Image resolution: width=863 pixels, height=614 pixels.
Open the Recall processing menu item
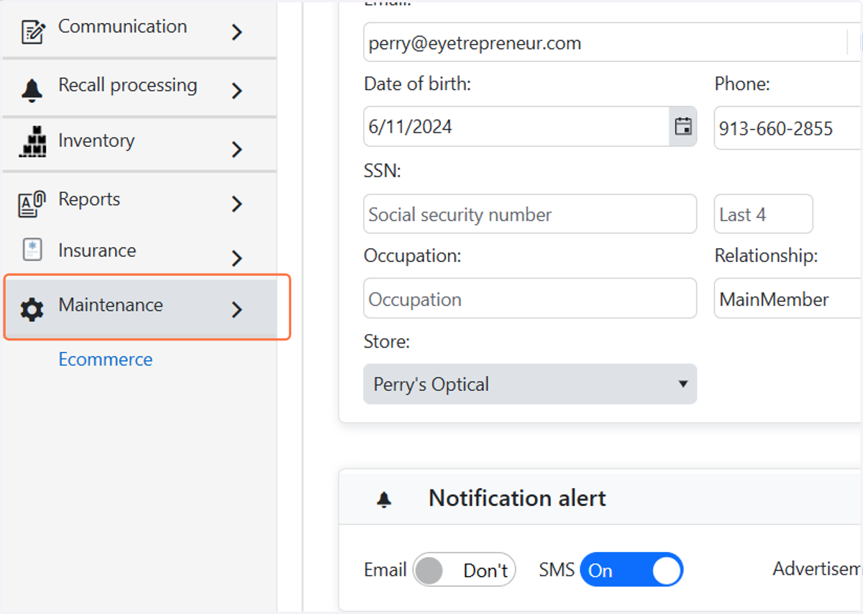point(140,88)
